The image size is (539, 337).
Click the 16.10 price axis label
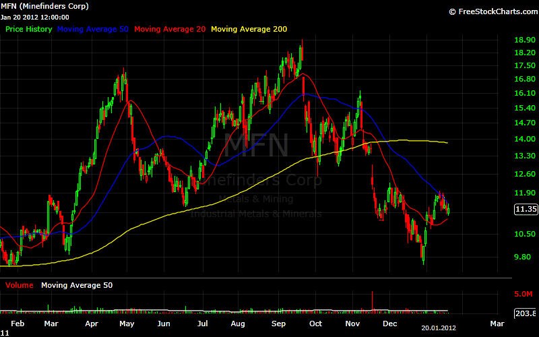point(525,93)
